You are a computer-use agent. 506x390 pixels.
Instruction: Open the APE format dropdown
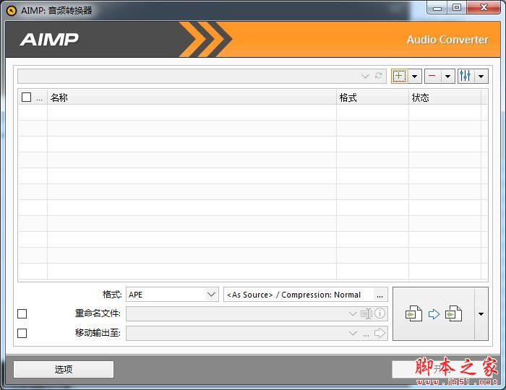coord(211,295)
